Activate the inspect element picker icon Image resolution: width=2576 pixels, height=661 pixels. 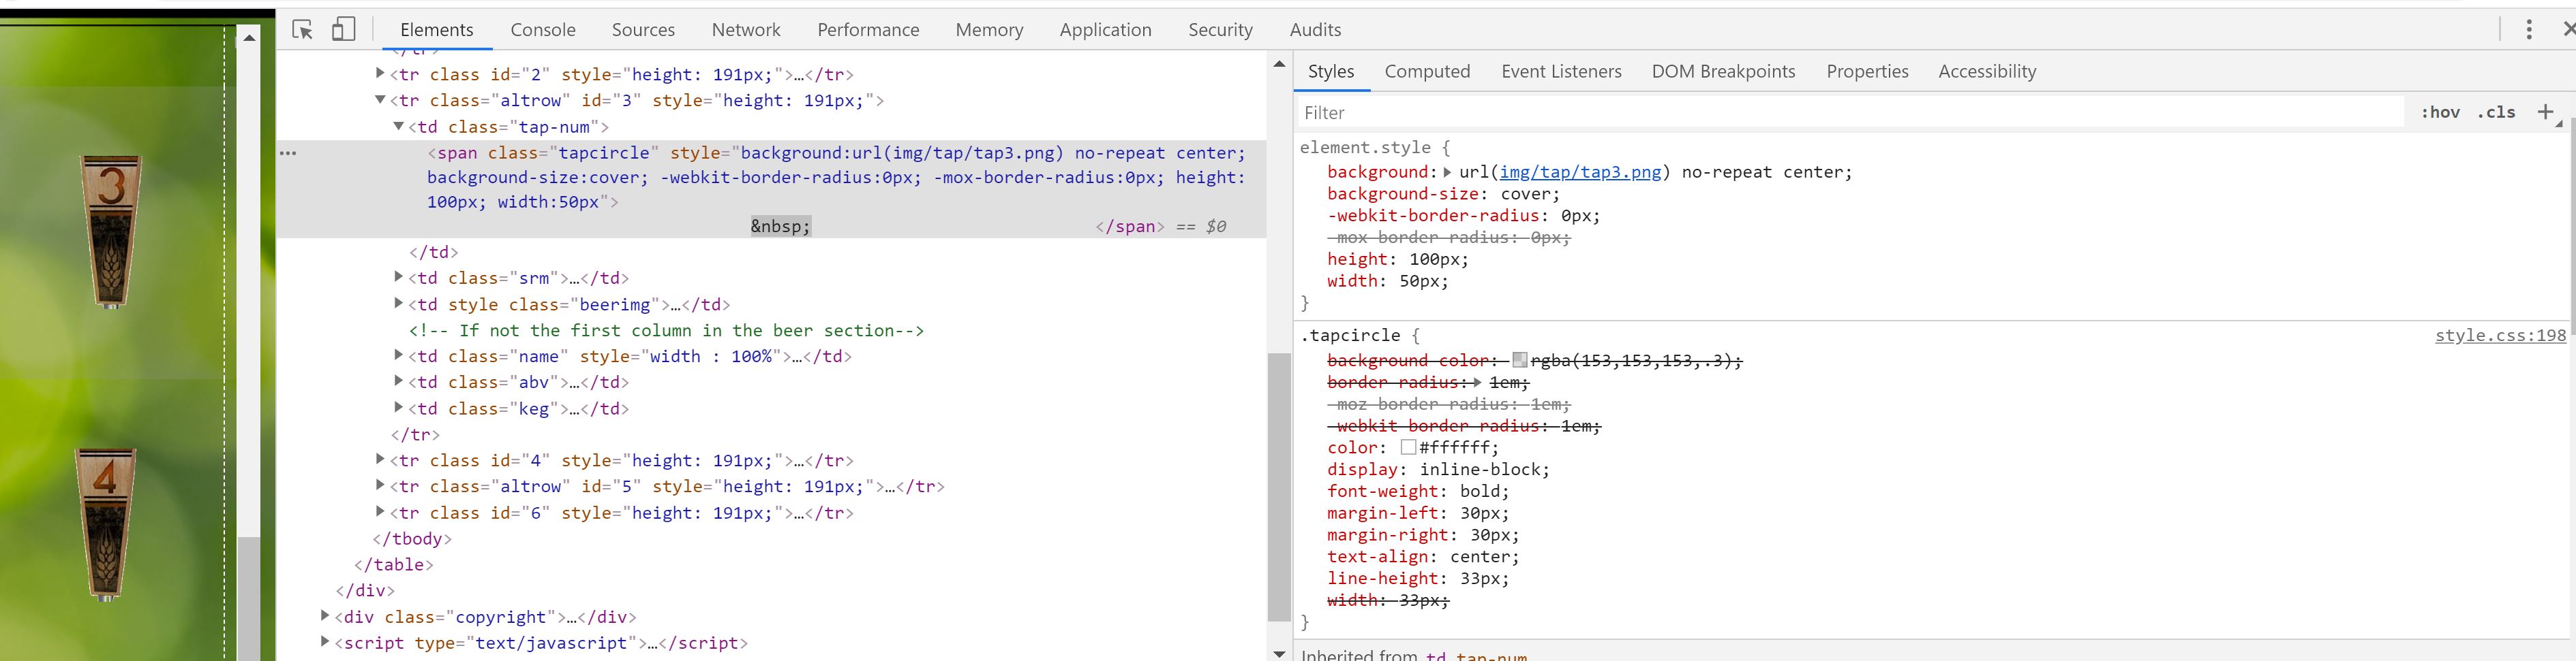point(302,29)
